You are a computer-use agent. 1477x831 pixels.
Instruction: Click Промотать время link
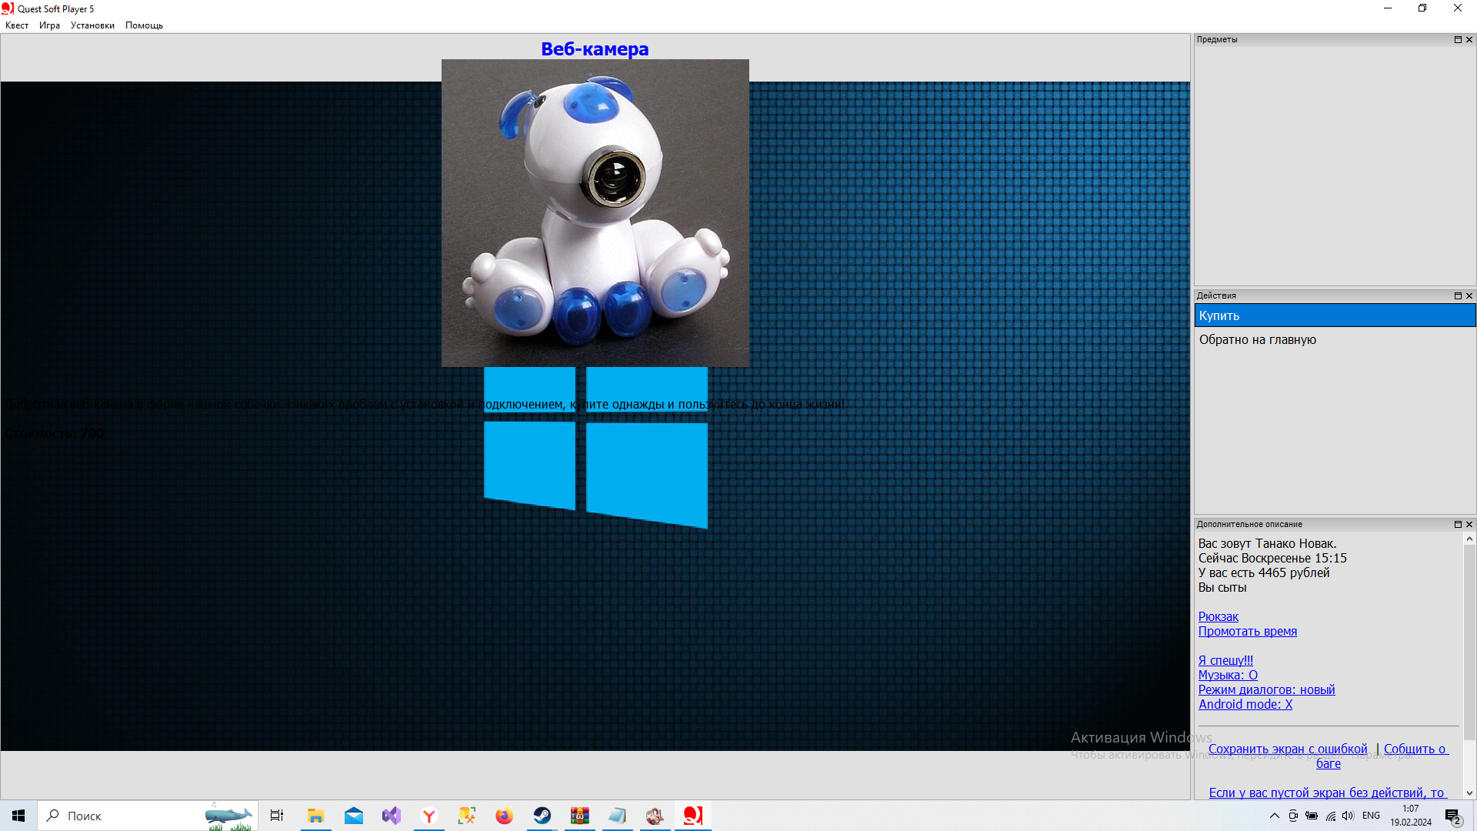(x=1247, y=631)
